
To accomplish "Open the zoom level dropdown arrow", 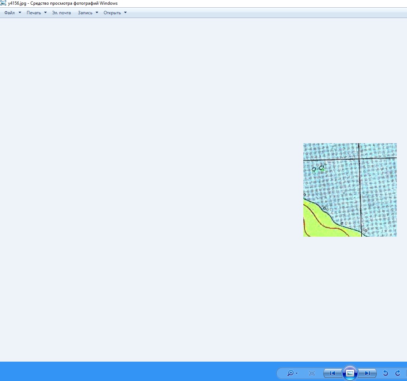I will click(x=297, y=373).
